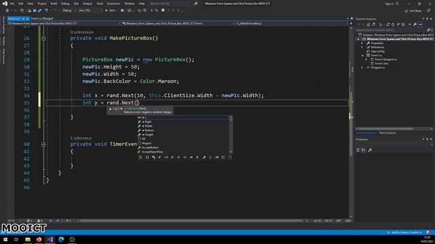
Task: Click the Save file toolbar icon
Action: (35, 11)
